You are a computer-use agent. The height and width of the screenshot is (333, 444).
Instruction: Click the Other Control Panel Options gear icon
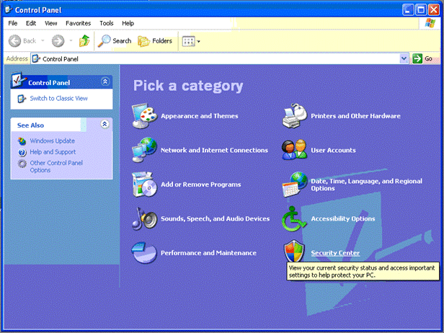click(22, 164)
